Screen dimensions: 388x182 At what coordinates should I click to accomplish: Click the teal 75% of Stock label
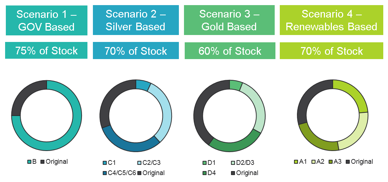coord(46,50)
